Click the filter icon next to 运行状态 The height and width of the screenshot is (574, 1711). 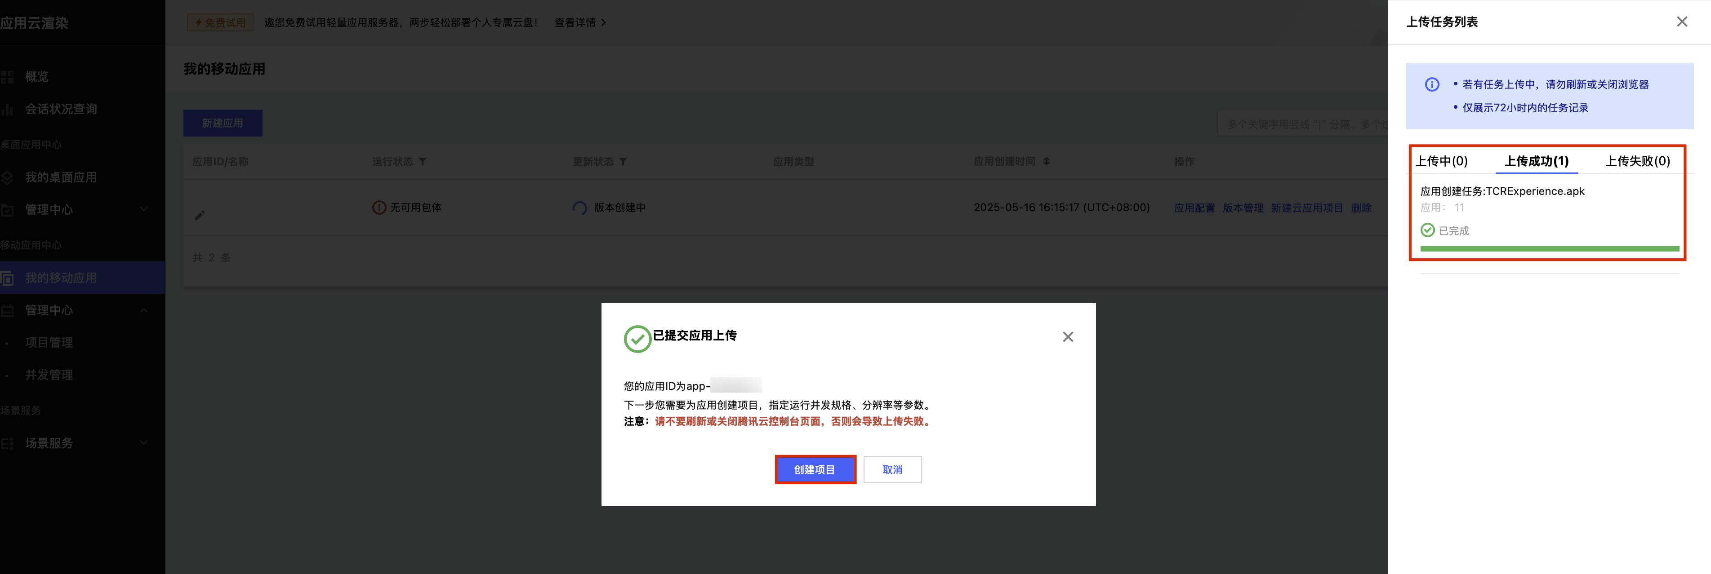click(x=423, y=161)
